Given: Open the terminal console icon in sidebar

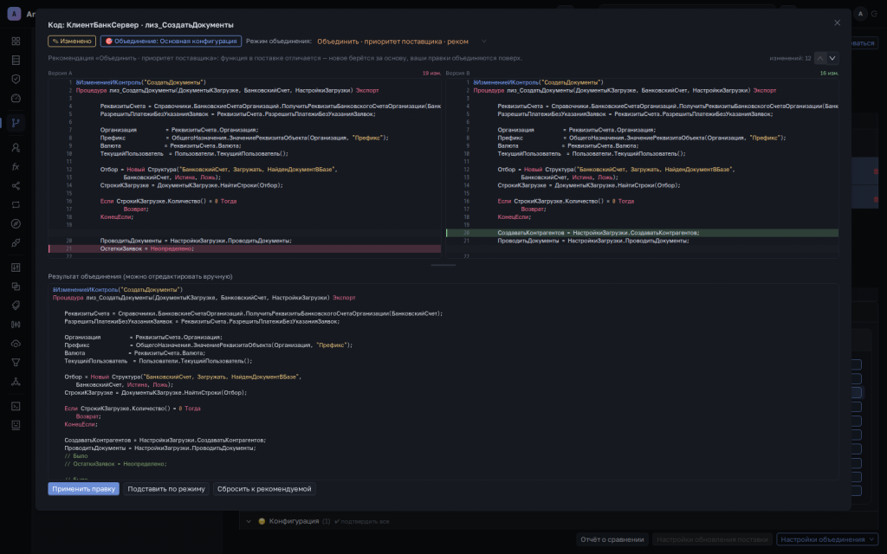Looking at the screenshot, I should click(16, 406).
